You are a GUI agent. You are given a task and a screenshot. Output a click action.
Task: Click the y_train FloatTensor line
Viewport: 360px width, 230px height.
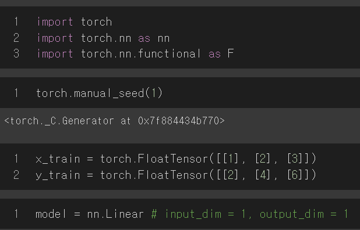[176, 175]
